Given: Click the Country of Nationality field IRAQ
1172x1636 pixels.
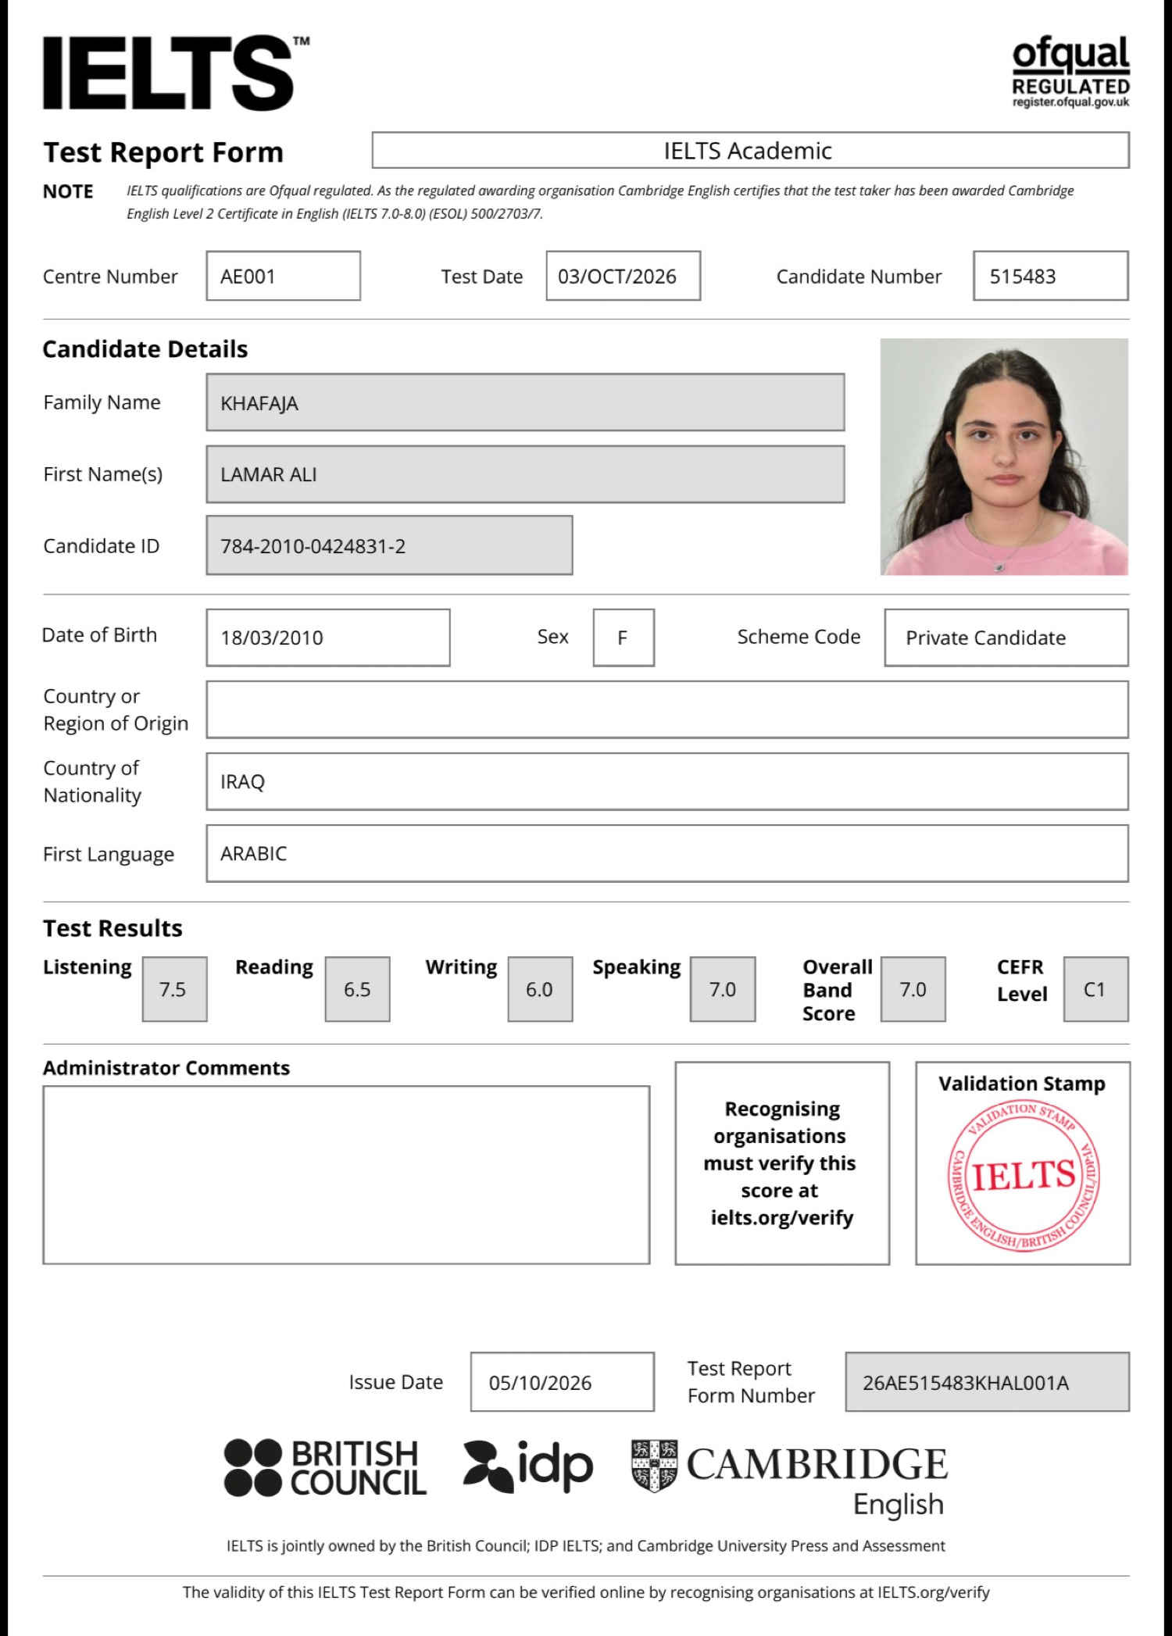Looking at the screenshot, I should coord(667,781).
